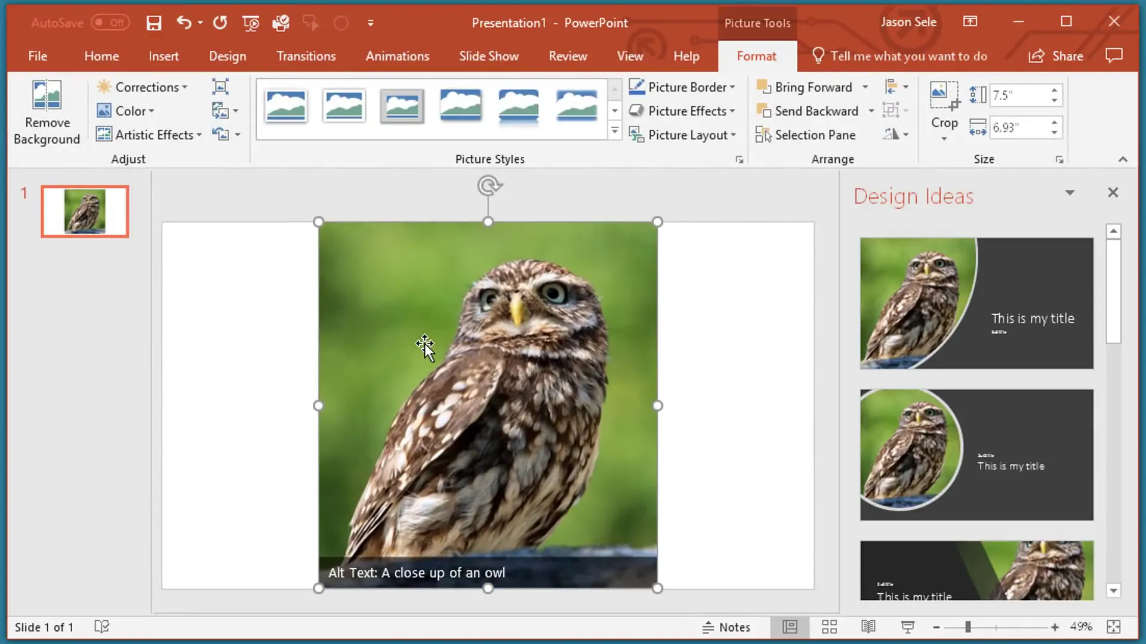Collapse the ribbon with the up chevron
This screenshot has height=644, width=1146.
click(x=1123, y=159)
